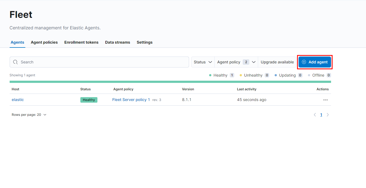The image size is (366, 188).
Task: Expand the Status filter dropdown
Action: coord(203,62)
